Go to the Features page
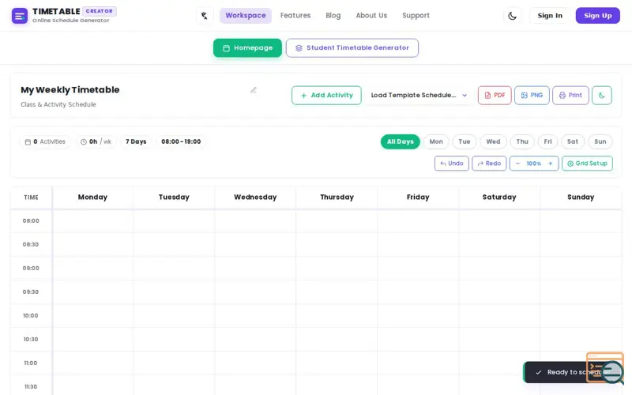Viewport: 632px width, 395px height. [295, 16]
